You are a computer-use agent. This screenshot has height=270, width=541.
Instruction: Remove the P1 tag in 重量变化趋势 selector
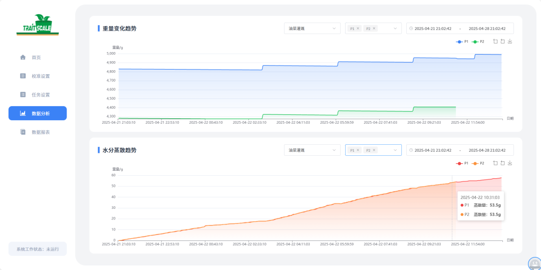pyautogui.click(x=358, y=28)
